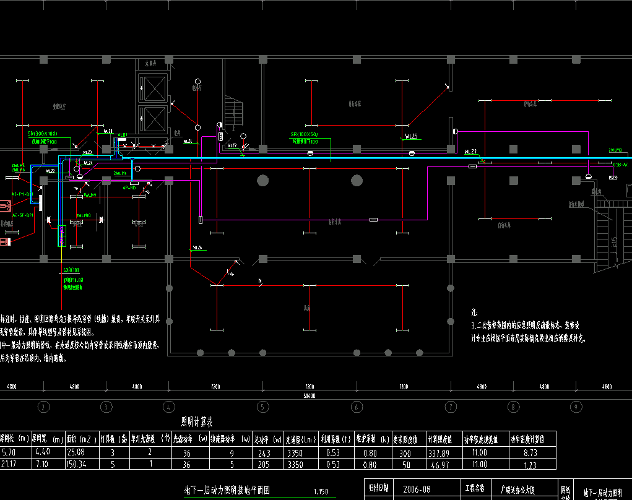
Task: Click grid axis bubble number 7
Action: coord(451,407)
